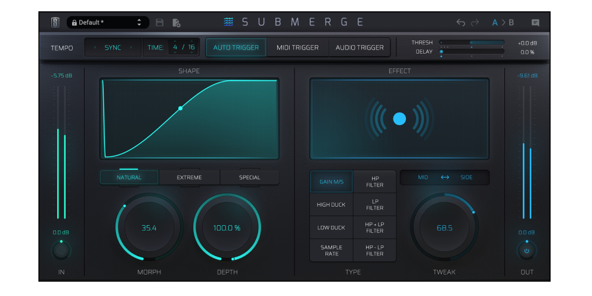This screenshot has height=296, width=592.
Task: Click the next tempo mode arrow right of SYNC
Action: tap(131, 48)
